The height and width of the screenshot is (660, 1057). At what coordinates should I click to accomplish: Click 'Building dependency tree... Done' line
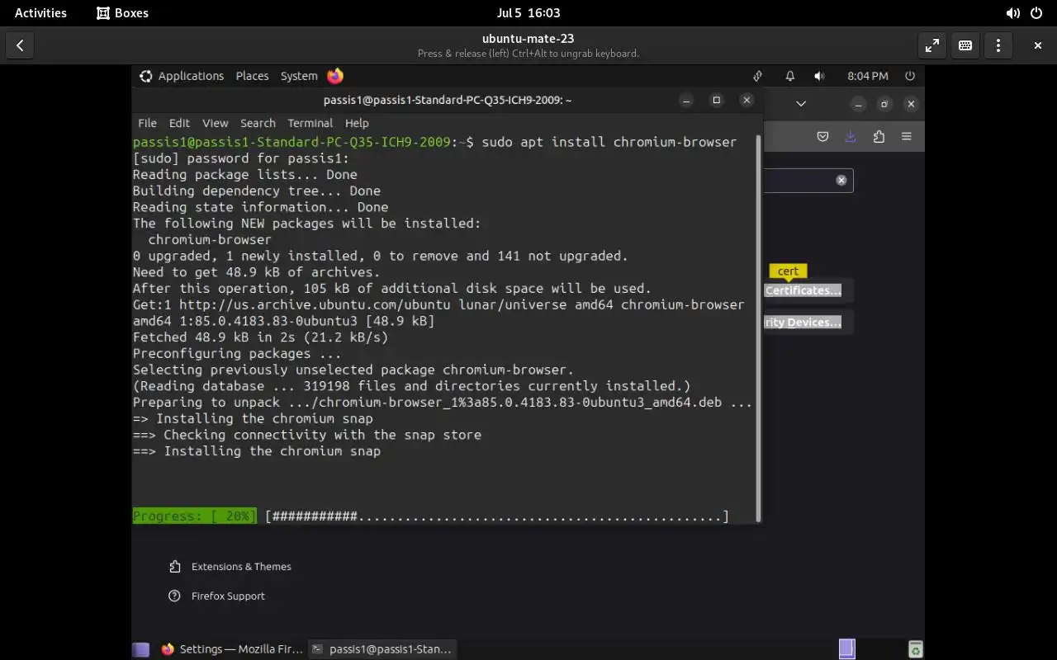coord(256,191)
